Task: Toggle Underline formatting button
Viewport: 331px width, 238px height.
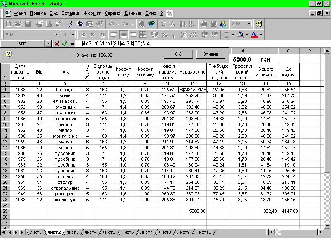Action: 102,35
